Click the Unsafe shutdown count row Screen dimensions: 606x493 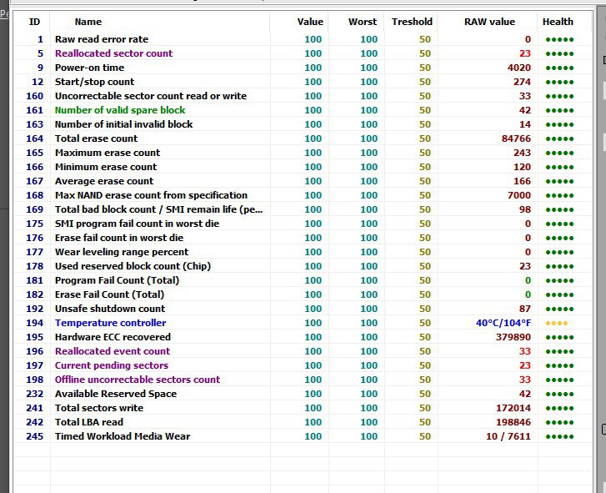(x=303, y=309)
